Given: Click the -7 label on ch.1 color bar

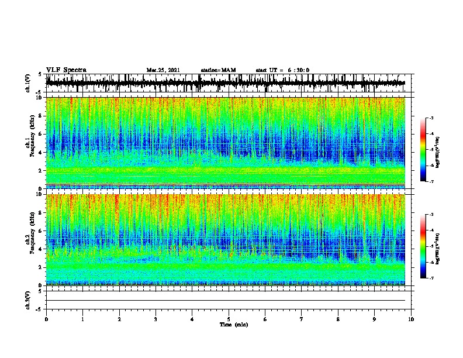Looking at the screenshot, I should tap(431, 181).
